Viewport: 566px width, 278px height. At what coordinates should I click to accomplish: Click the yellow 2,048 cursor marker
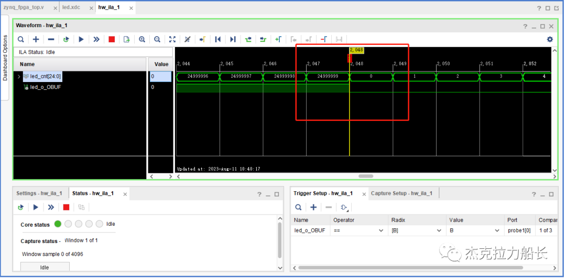(x=356, y=50)
